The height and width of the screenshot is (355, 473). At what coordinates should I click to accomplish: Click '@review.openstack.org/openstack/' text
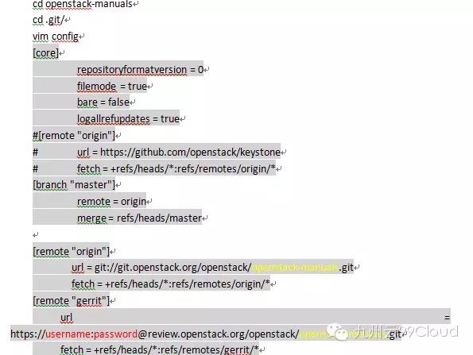point(218,334)
